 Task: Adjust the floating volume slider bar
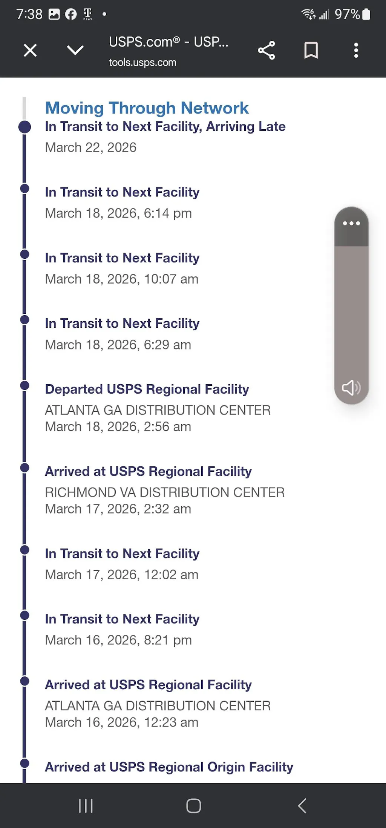(351, 309)
